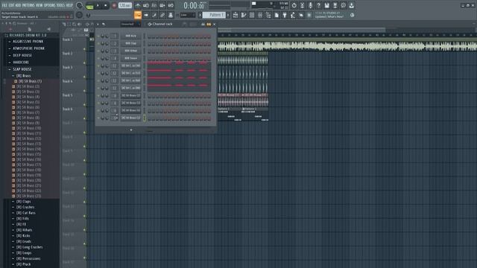This screenshot has width=477, height=268.
Task: Open the snap Line dropdown
Action: click(x=187, y=15)
